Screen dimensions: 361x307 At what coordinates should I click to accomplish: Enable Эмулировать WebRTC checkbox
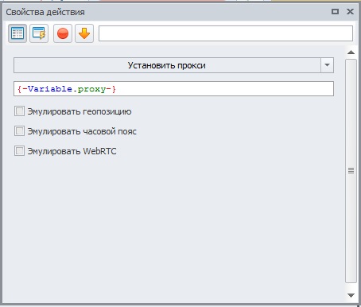tap(19, 151)
